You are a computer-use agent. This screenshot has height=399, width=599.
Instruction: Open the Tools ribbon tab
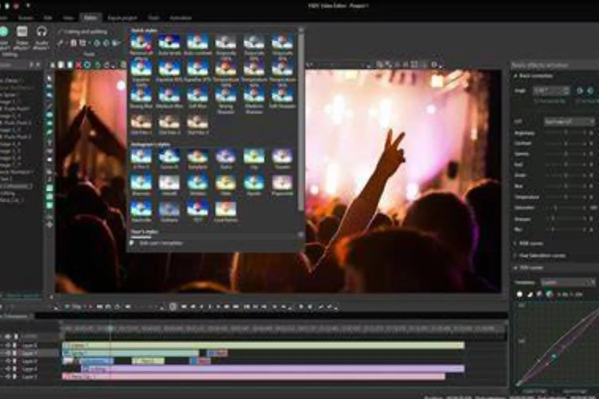pyautogui.click(x=154, y=18)
